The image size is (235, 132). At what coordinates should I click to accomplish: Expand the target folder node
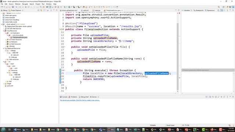pyautogui.click(x=4, y=84)
